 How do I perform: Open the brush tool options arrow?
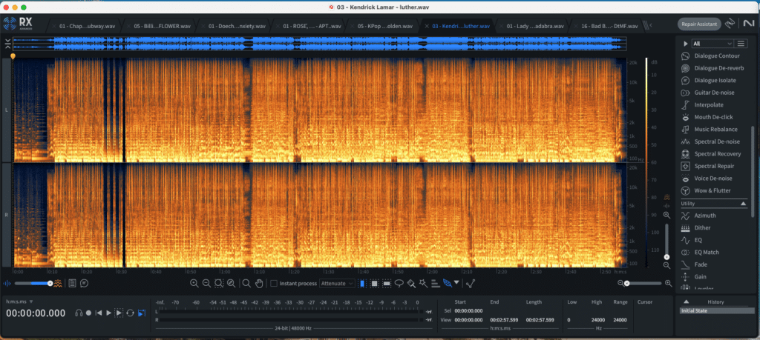[456, 283]
